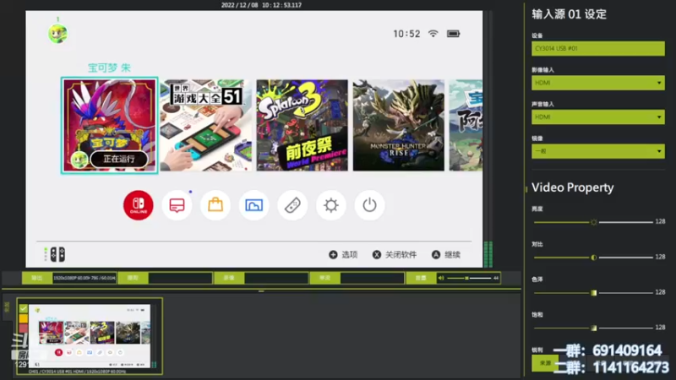Click the battery icon at top right

pos(453,34)
